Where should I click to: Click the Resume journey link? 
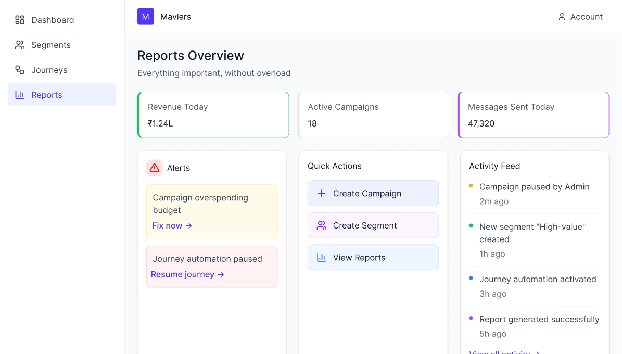tap(187, 275)
